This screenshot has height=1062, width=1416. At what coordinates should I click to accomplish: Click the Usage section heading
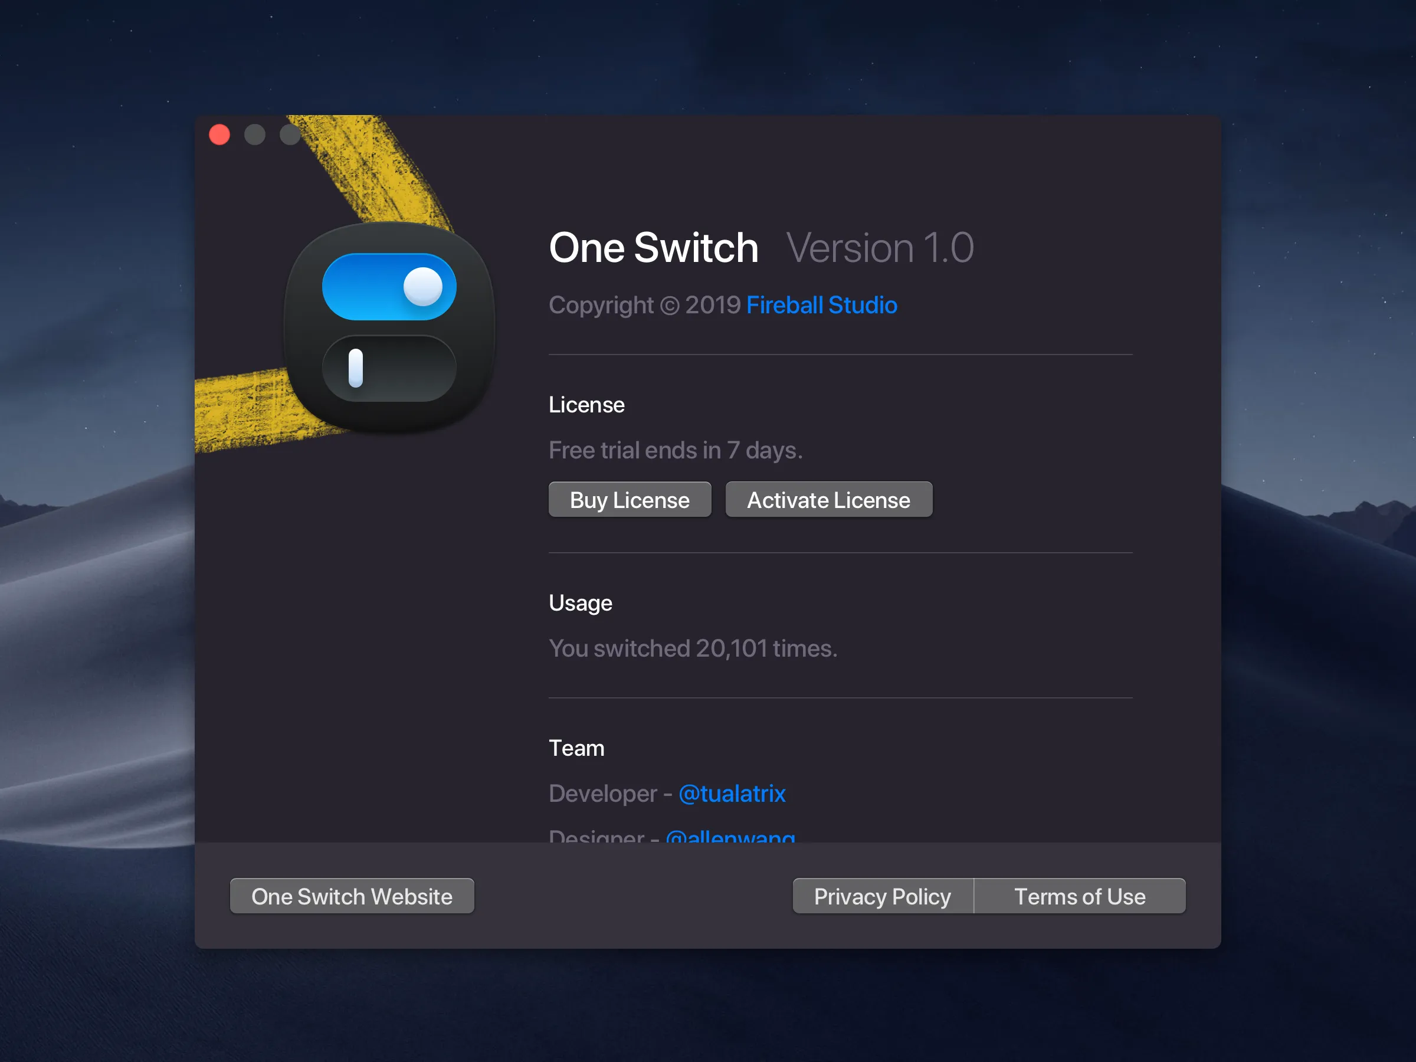(580, 602)
